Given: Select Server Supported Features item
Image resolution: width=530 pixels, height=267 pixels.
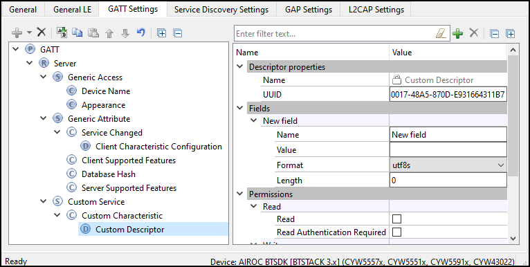Looking at the screenshot, I should pos(129,188).
